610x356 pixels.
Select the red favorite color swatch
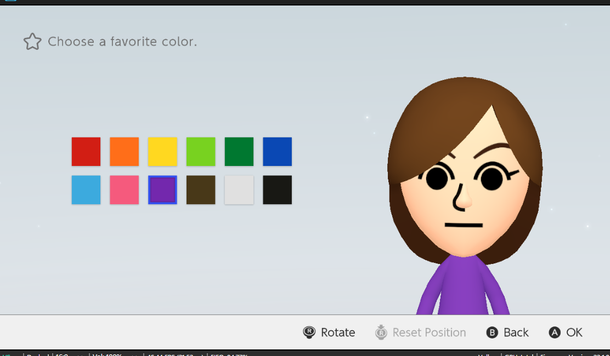[86, 151]
